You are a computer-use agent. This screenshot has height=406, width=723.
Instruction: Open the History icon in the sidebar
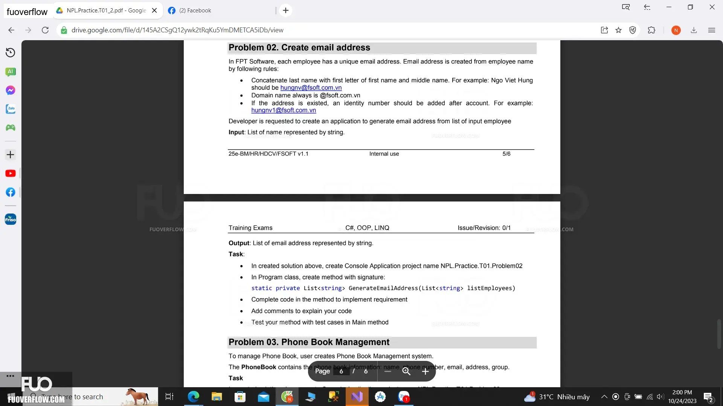coord(11,53)
